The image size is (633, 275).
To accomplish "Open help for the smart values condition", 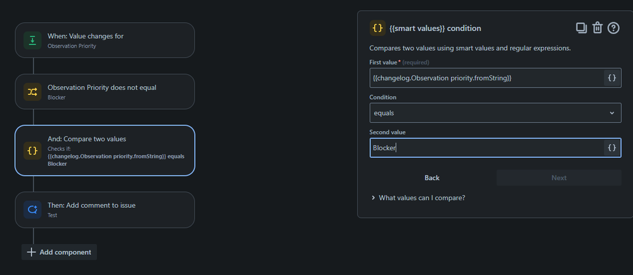I will coord(613,28).
